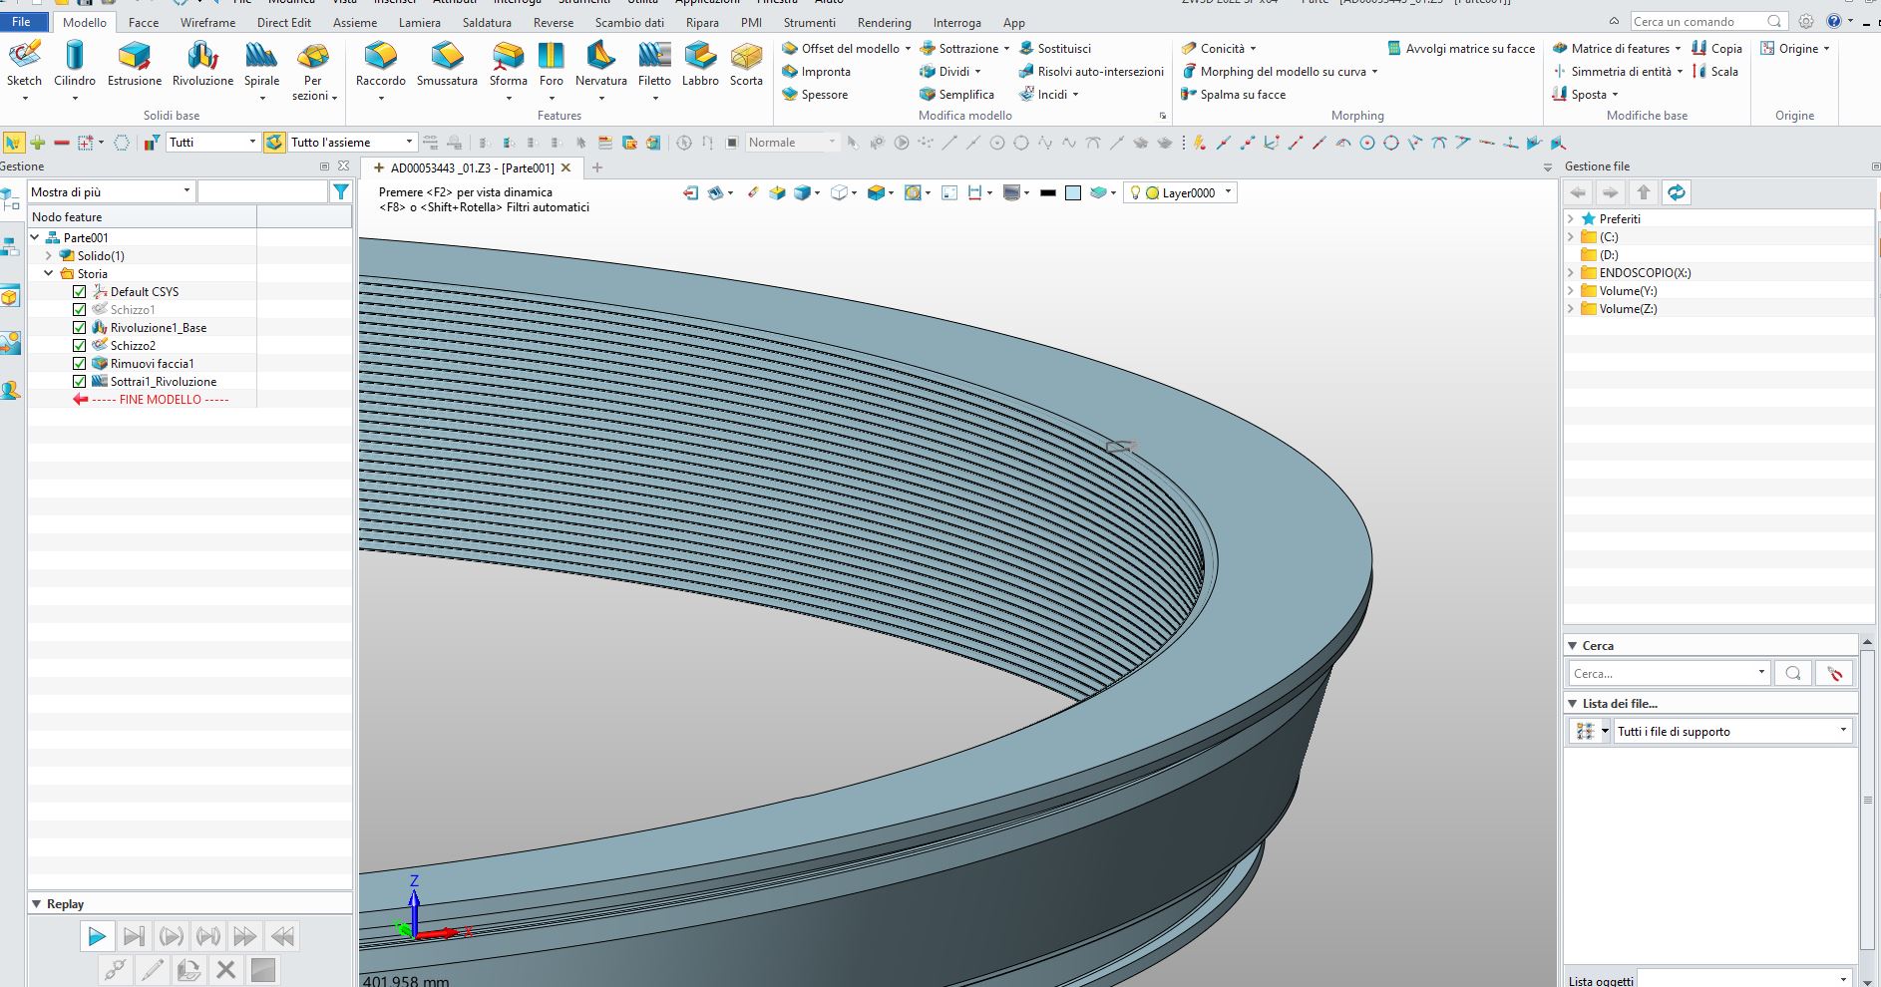Click the Cilindro solid tool
Image resolution: width=1881 pixels, height=987 pixels.
coord(75,65)
